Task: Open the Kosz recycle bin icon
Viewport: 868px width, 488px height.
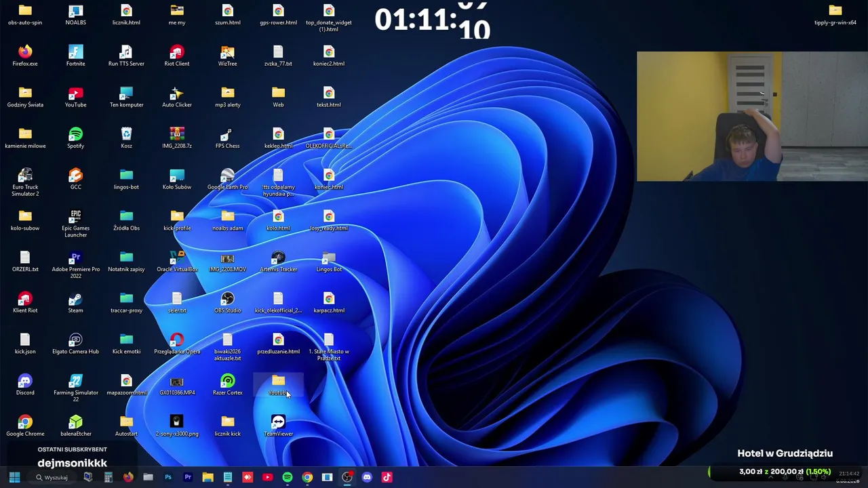Action: point(126,138)
